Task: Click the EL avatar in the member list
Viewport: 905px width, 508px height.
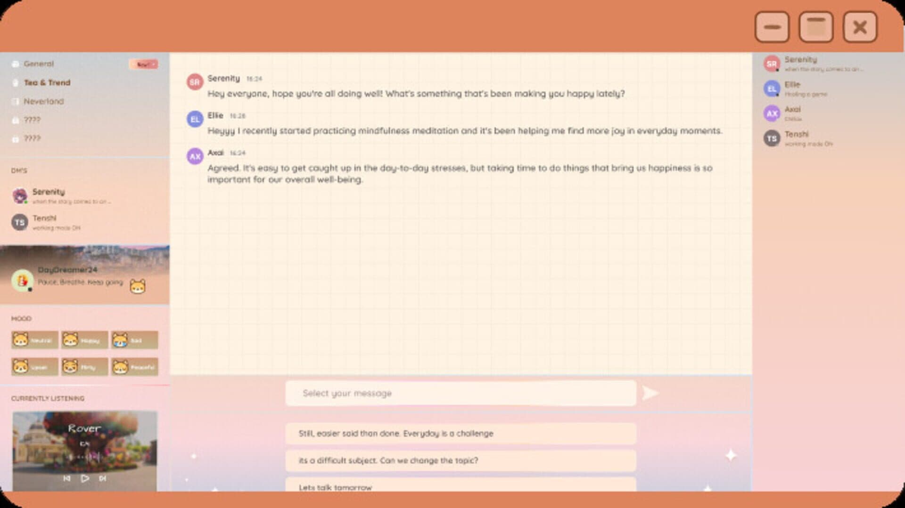Action: click(772, 89)
